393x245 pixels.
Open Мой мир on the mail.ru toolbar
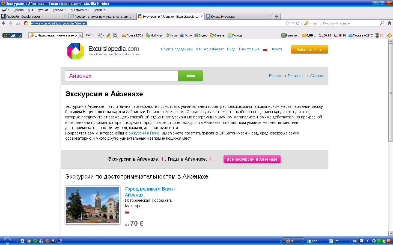coord(154,35)
